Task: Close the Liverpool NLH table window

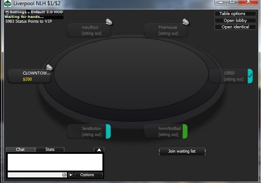Action: [248, 2]
